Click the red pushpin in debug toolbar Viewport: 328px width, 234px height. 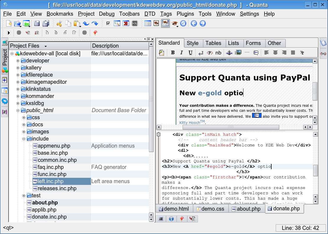pos(95,33)
